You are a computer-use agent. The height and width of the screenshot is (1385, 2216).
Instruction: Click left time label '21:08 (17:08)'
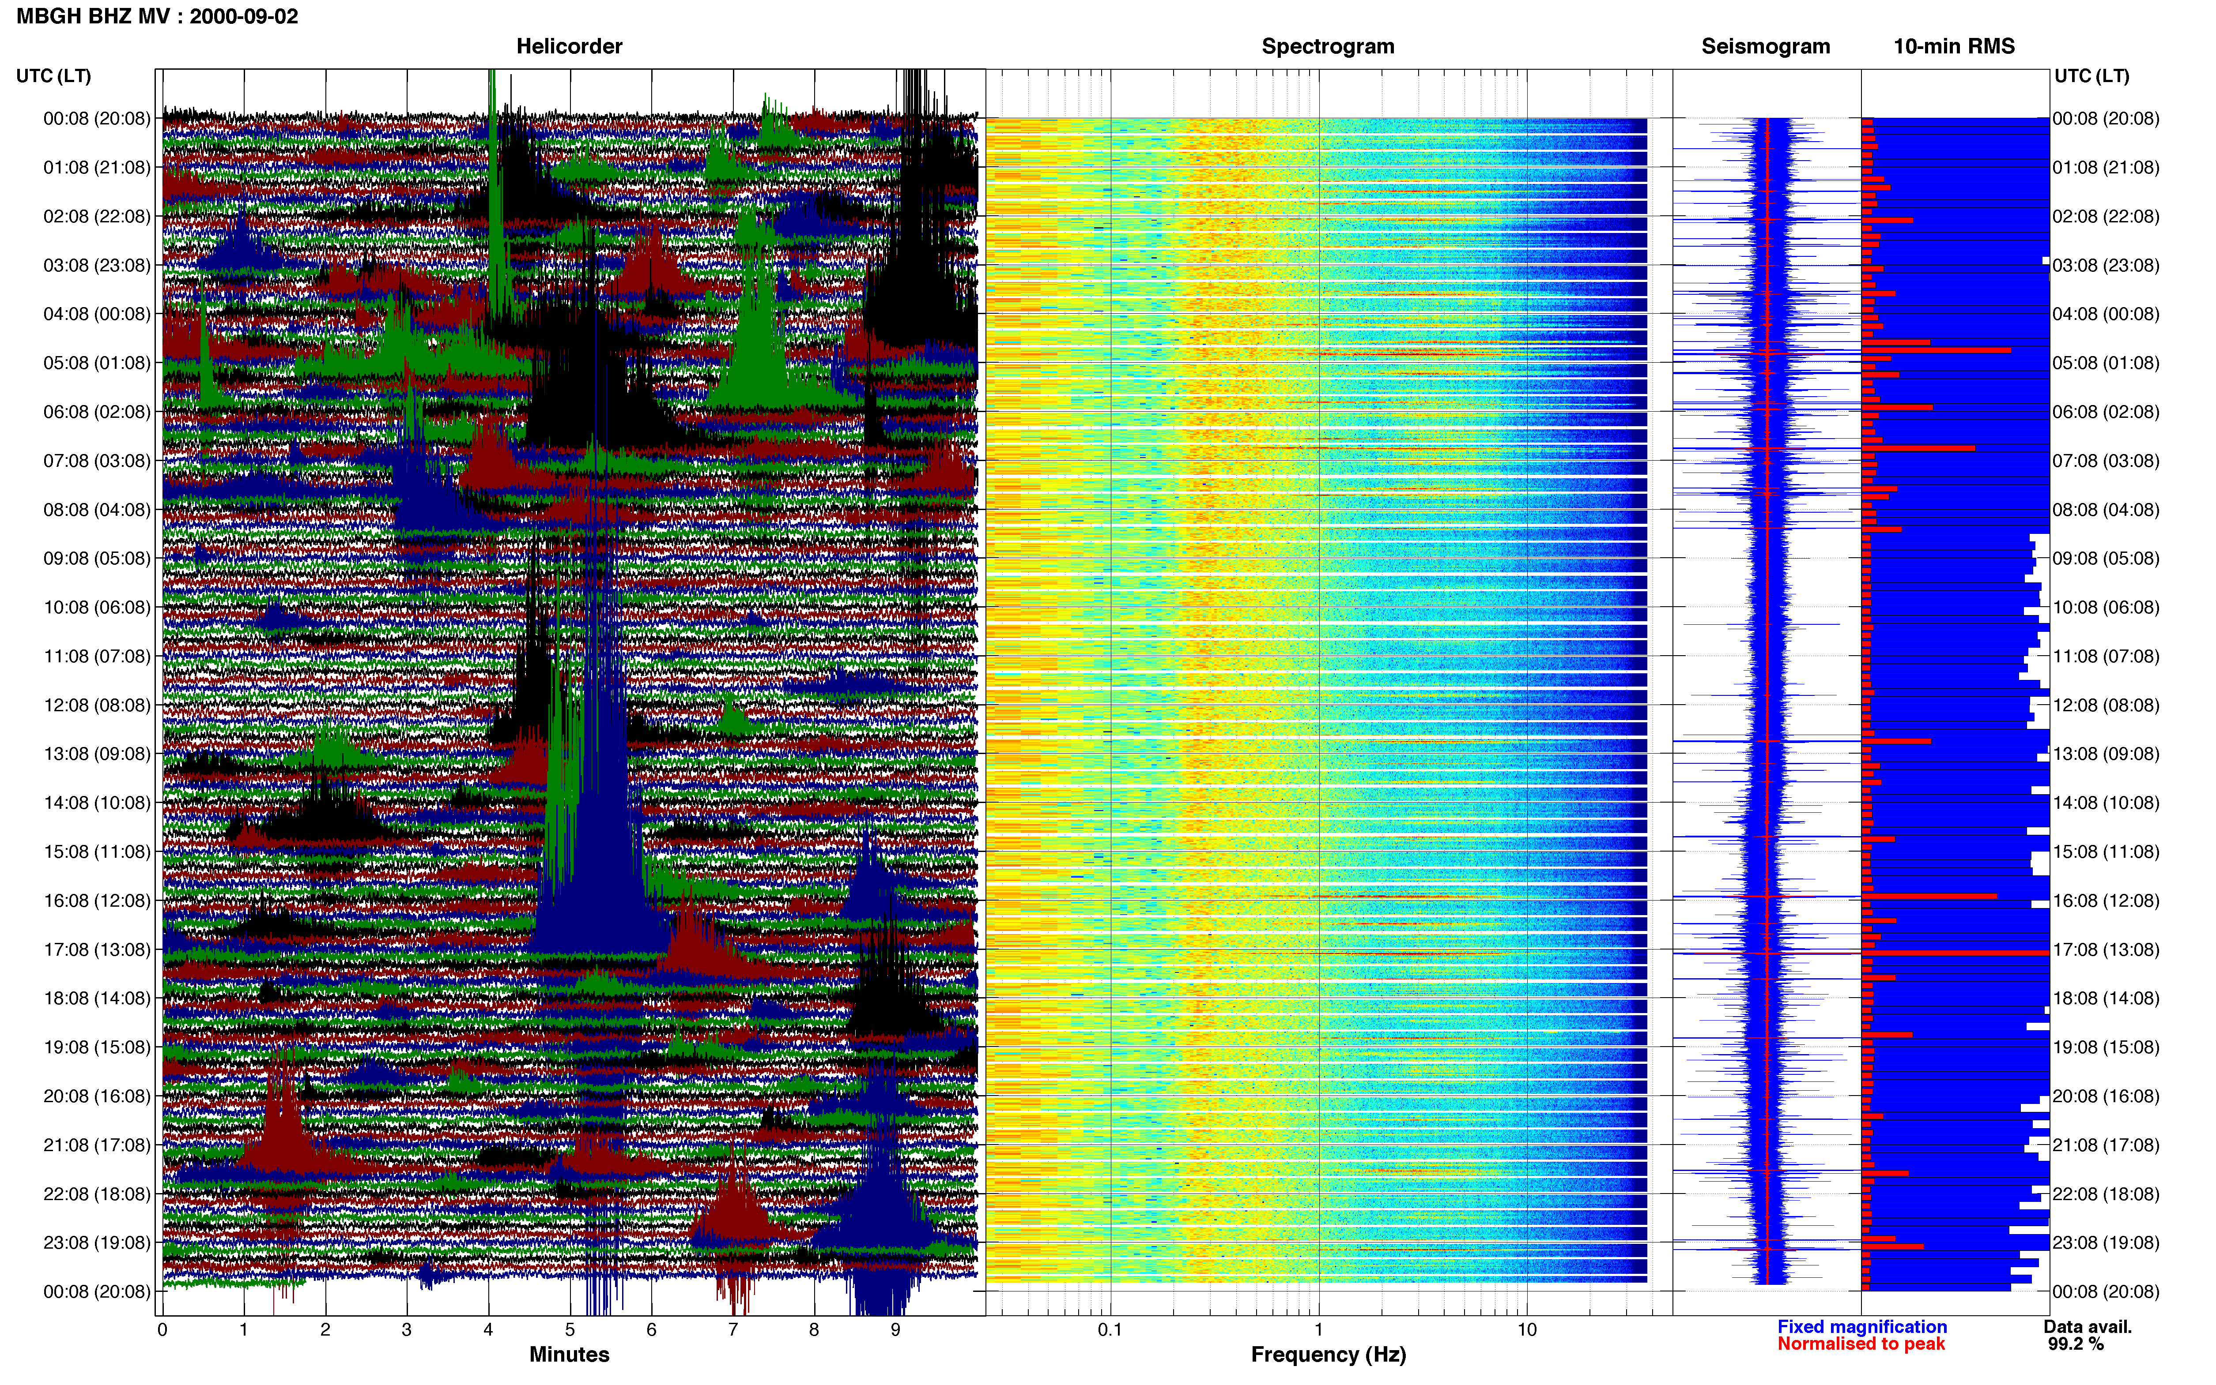click(x=96, y=1145)
